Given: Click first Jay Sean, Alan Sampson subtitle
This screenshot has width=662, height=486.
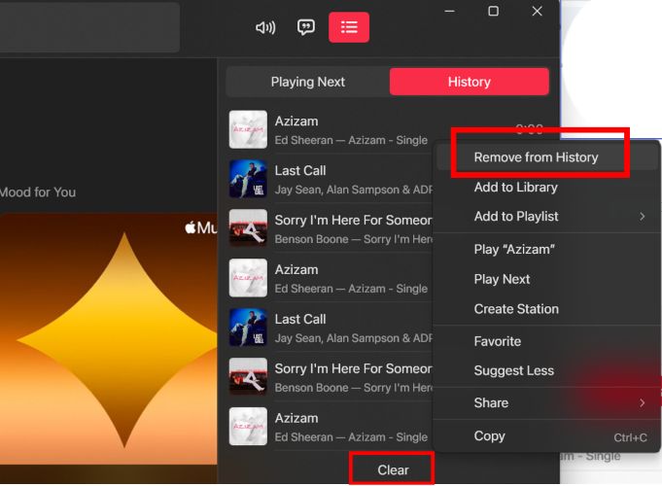Looking at the screenshot, I should (x=354, y=190).
